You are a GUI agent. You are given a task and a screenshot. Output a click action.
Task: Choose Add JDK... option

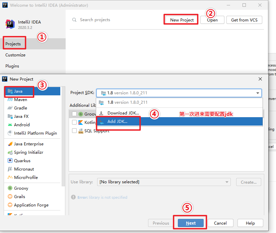click(179, 121)
